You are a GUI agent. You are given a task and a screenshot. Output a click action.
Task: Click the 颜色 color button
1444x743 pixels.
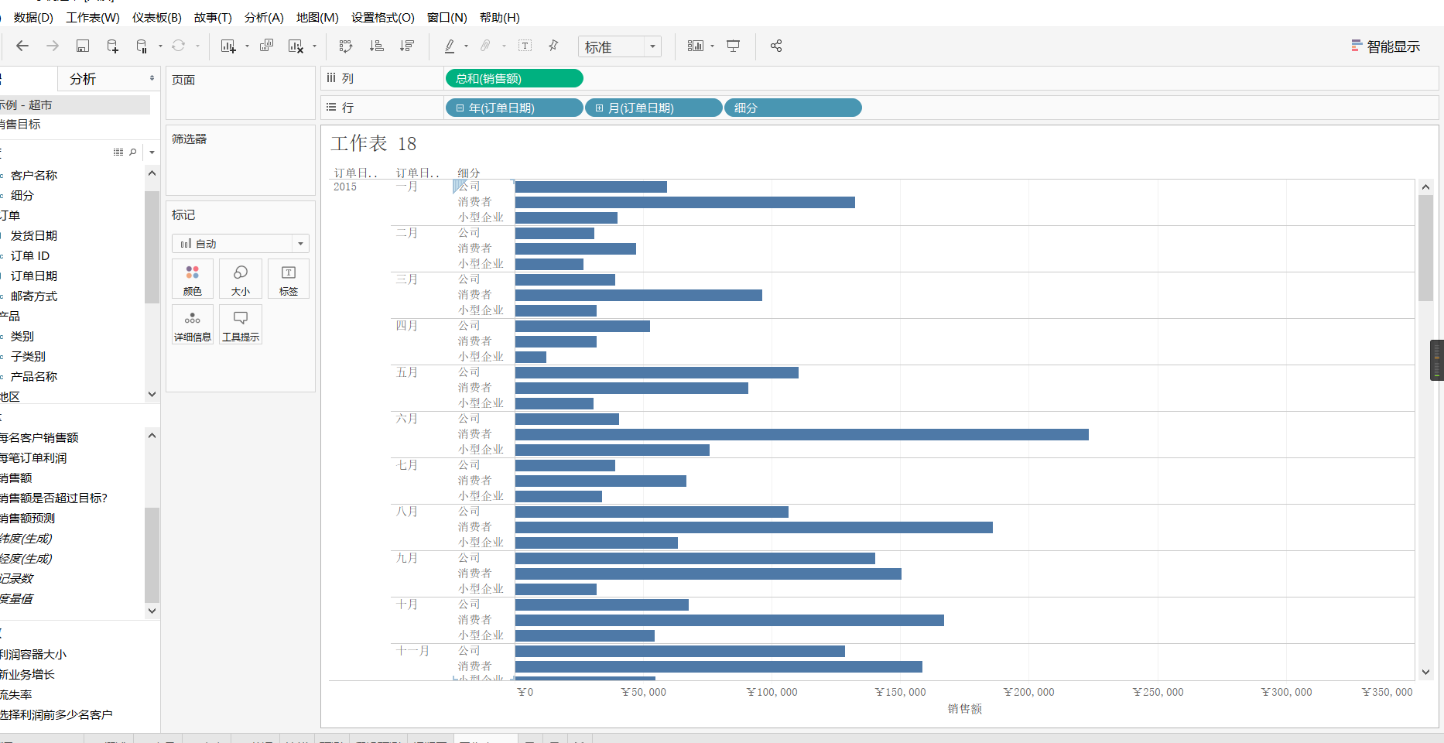tap(193, 279)
